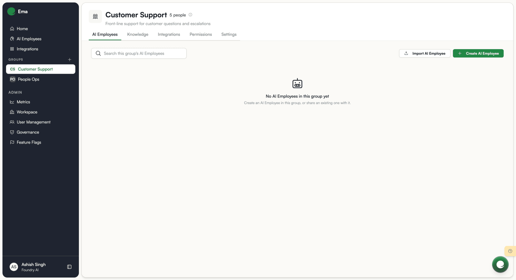The image size is (516, 280).
Task: Switch to the Permissions tab
Action: pyautogui.click(x=201, y=34)
